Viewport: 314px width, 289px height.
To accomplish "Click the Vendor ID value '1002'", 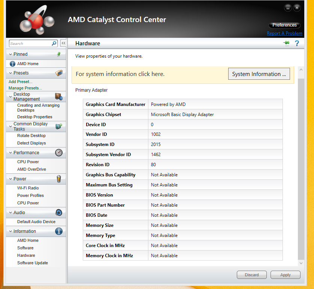I will [x=156, y=134].
